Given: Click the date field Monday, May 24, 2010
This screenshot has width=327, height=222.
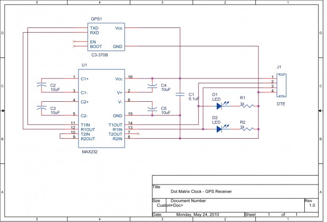Looking at the screenshot, I should [198, 215].
